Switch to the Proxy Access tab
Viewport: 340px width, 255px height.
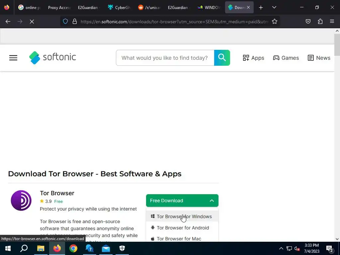pyautogui.click(x=59, y=7)
